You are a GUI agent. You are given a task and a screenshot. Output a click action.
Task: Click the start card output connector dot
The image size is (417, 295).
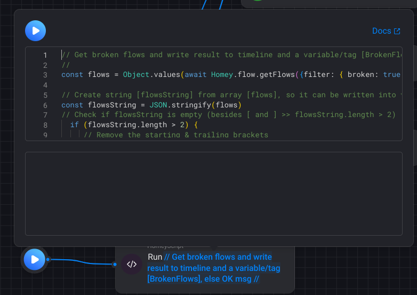48,259
